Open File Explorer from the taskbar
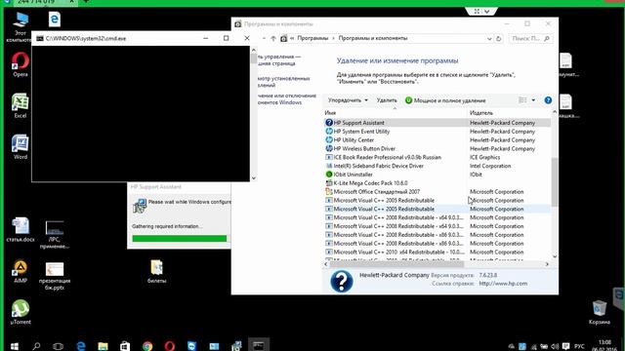Image resolution: width=625 pixels, height=351 pixels. point(103,346)
